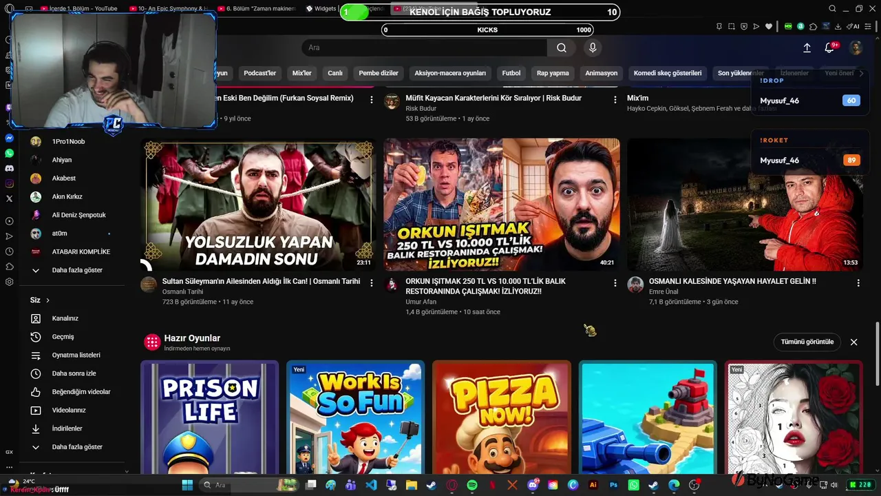Open options menu for Furkan Soysal Remix video
Image resolution: width=881 pixels, height=496 pixels.
click(x=372, y=100)
